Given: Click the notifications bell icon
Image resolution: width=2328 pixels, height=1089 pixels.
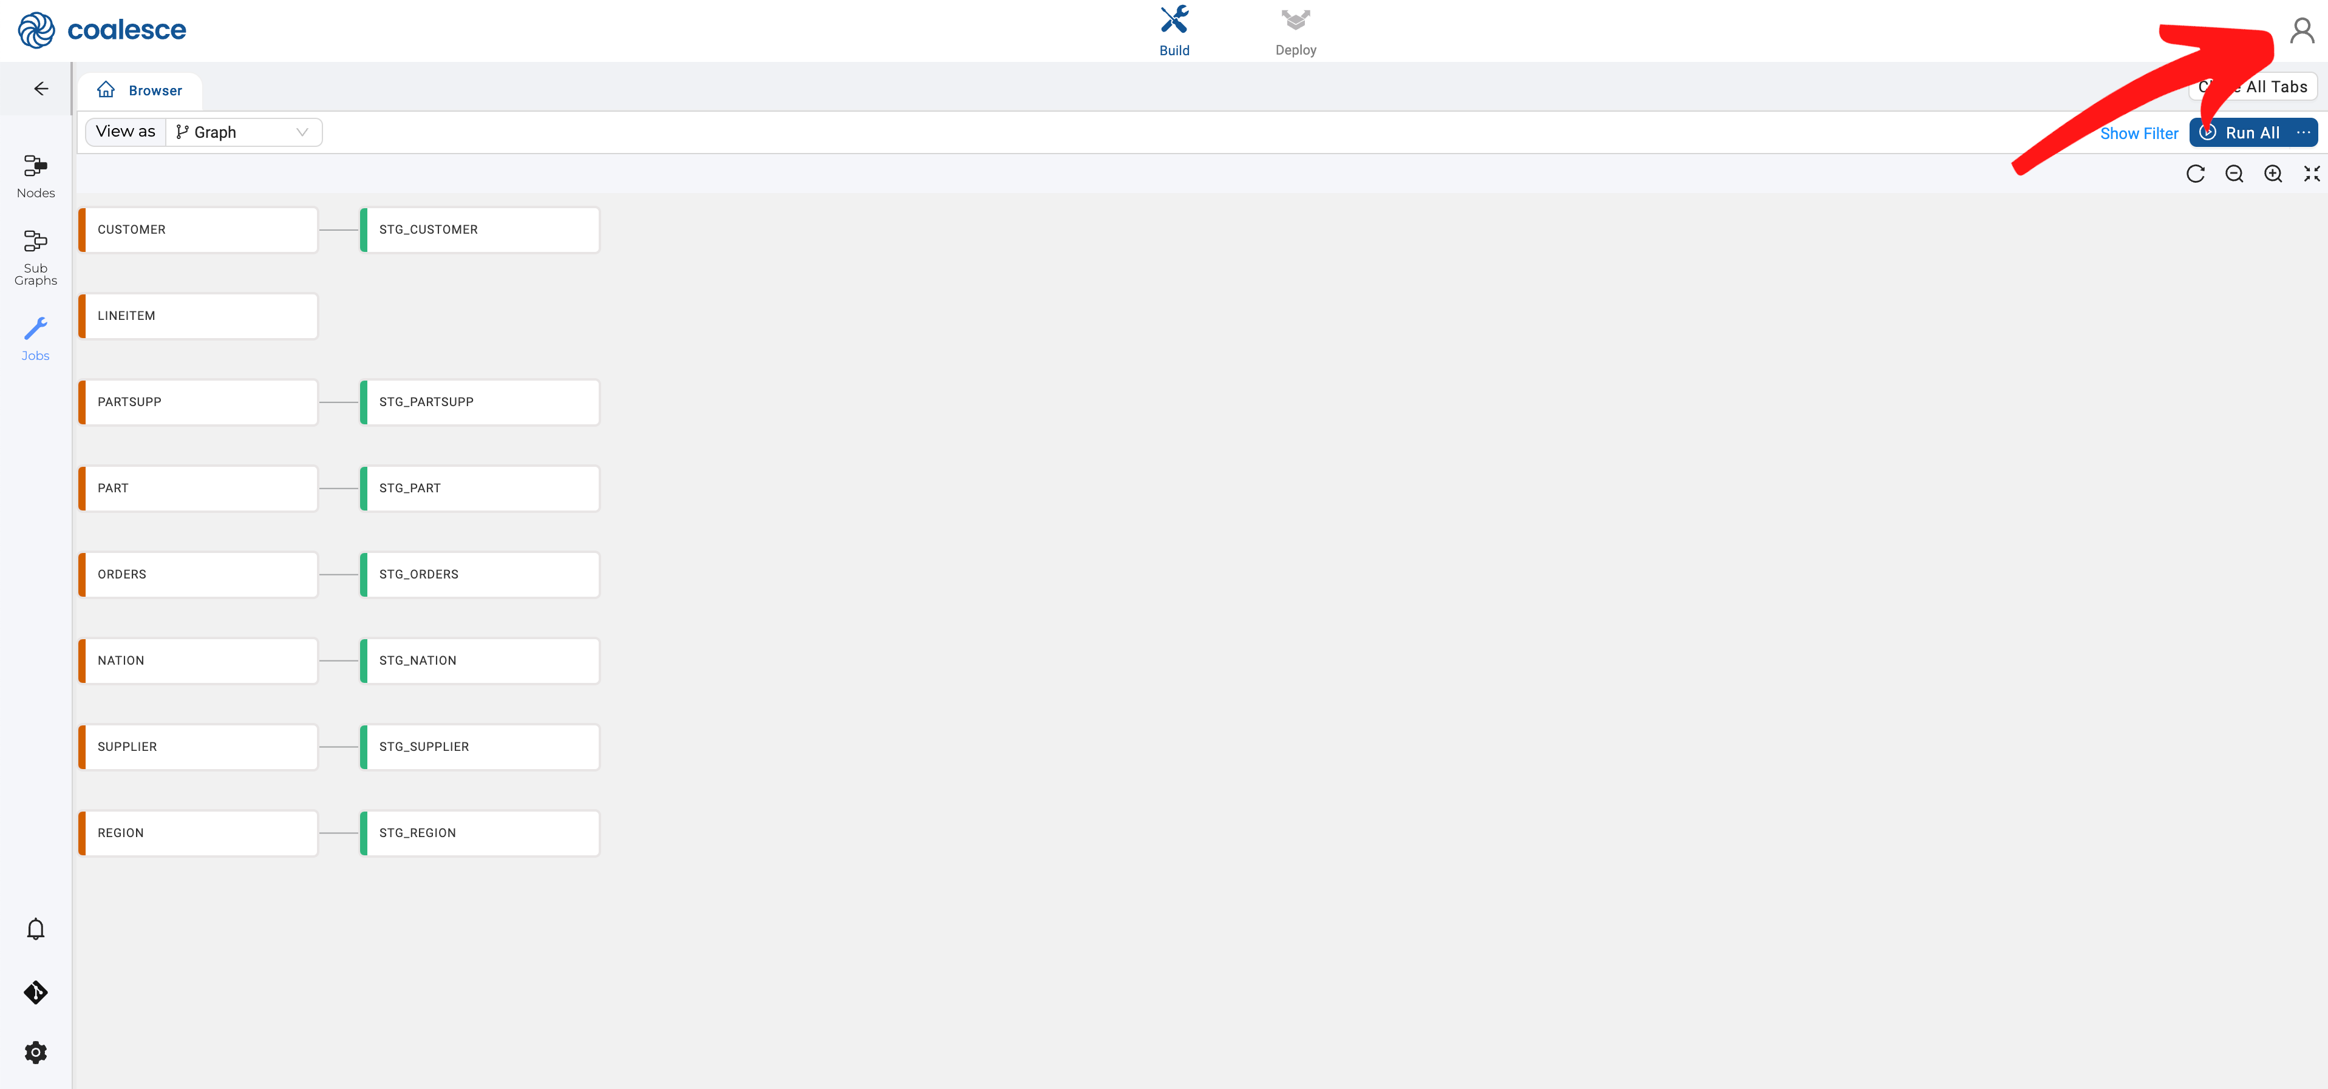Looking at the screenshot, I should 36,928.
